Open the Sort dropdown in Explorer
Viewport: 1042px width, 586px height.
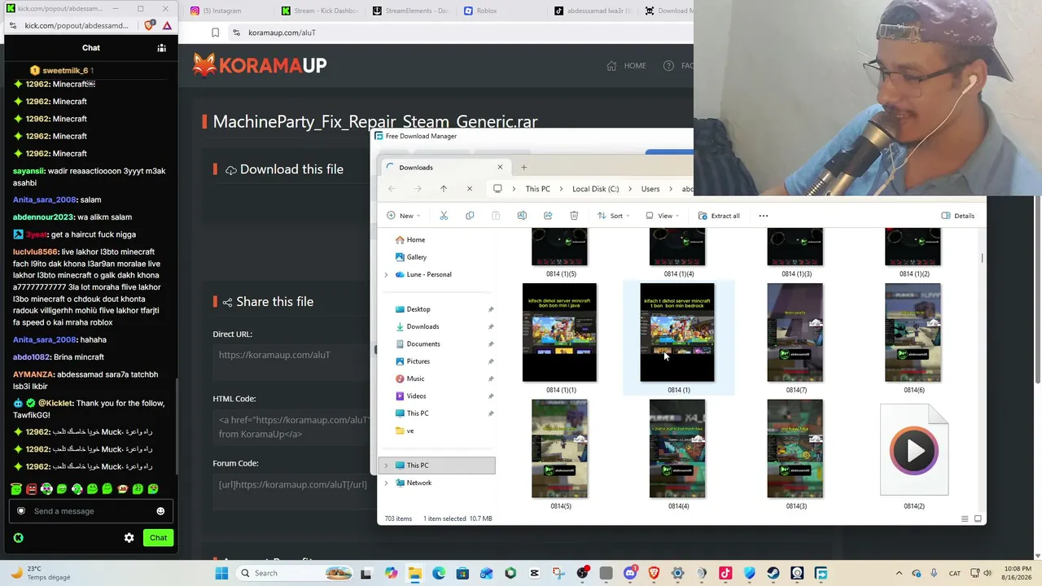[x=614, y=216]
